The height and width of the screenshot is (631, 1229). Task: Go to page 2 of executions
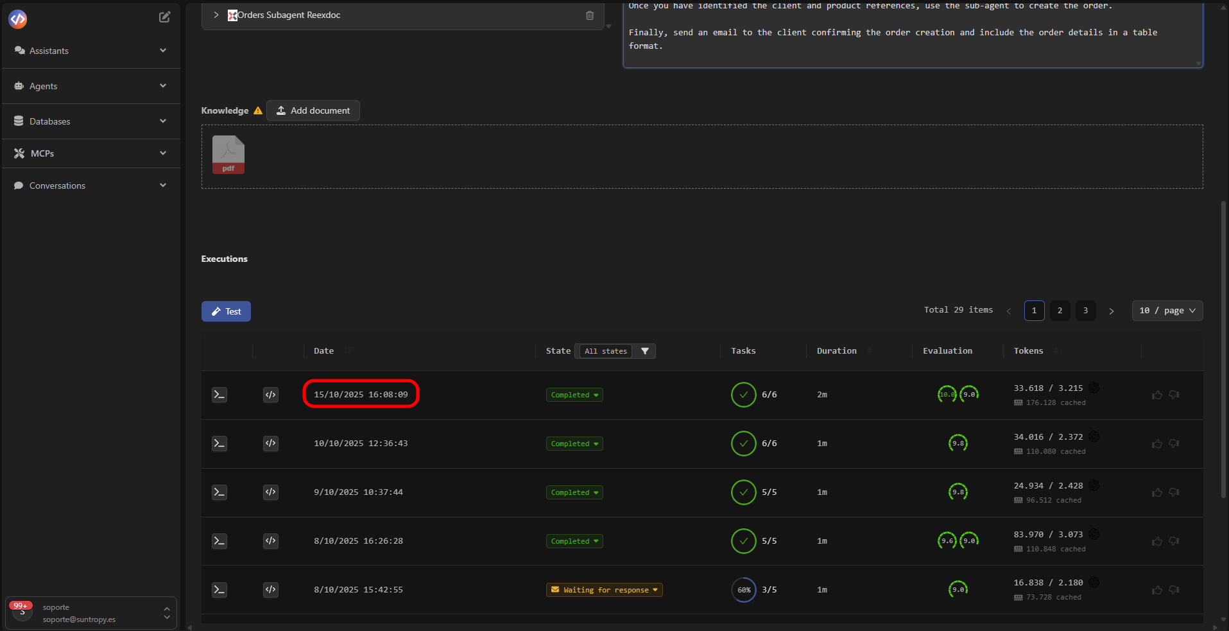(x=1060, y=311)
